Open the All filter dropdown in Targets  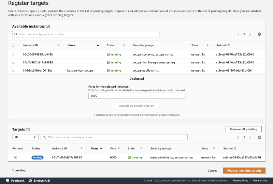click(25, 137)
